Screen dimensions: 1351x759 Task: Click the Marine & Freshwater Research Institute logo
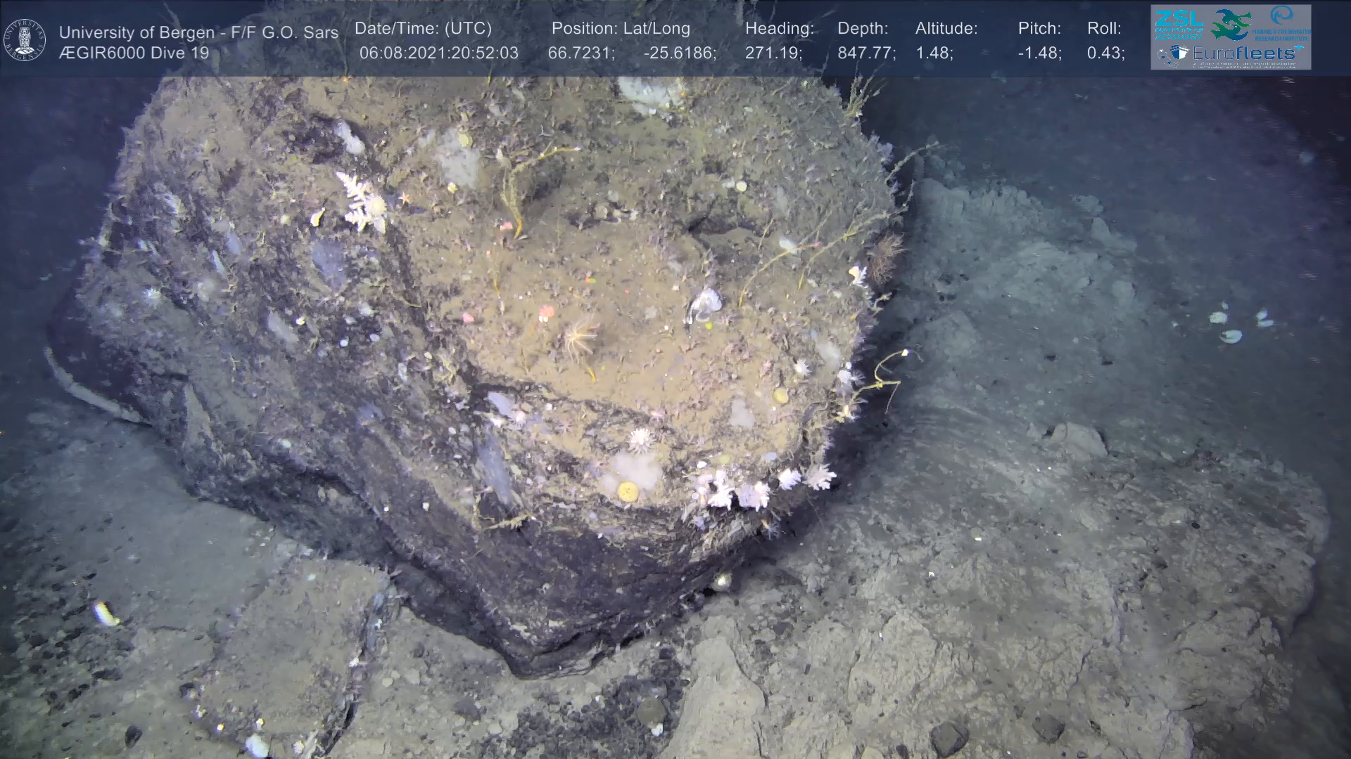1282,24
